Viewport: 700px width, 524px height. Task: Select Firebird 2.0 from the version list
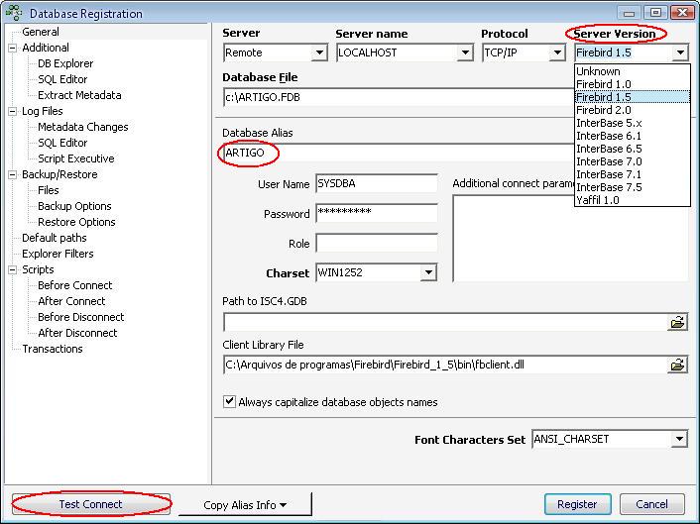tap(603, 110)
